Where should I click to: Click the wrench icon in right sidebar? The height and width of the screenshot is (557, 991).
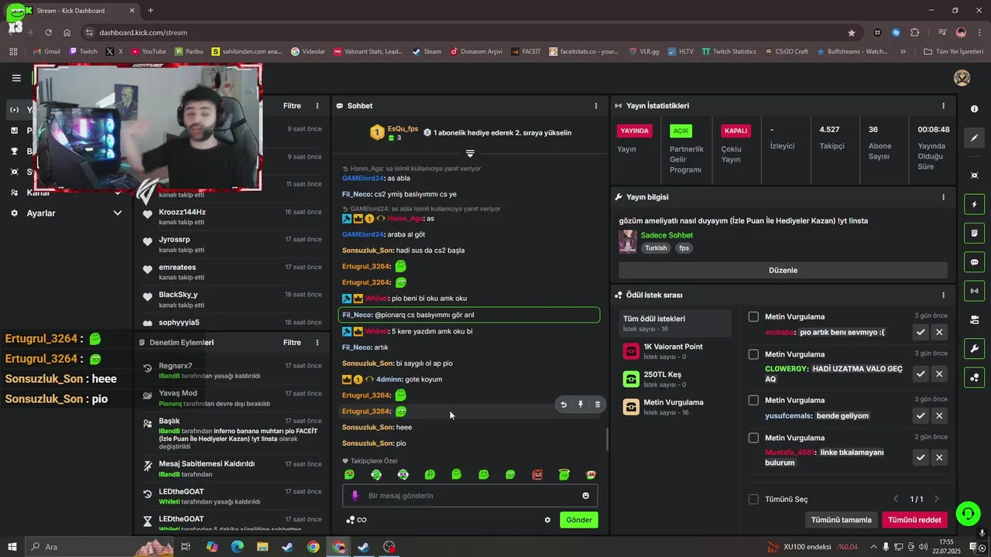pyautogui.click(x=974, y=348)
